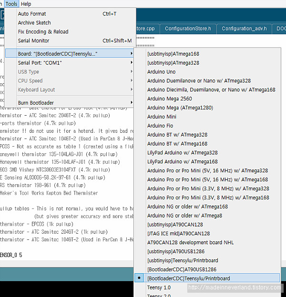The image size is (286, 297).
Task: Expand Serial Port COM1 submenu
Action: point(70,63)
